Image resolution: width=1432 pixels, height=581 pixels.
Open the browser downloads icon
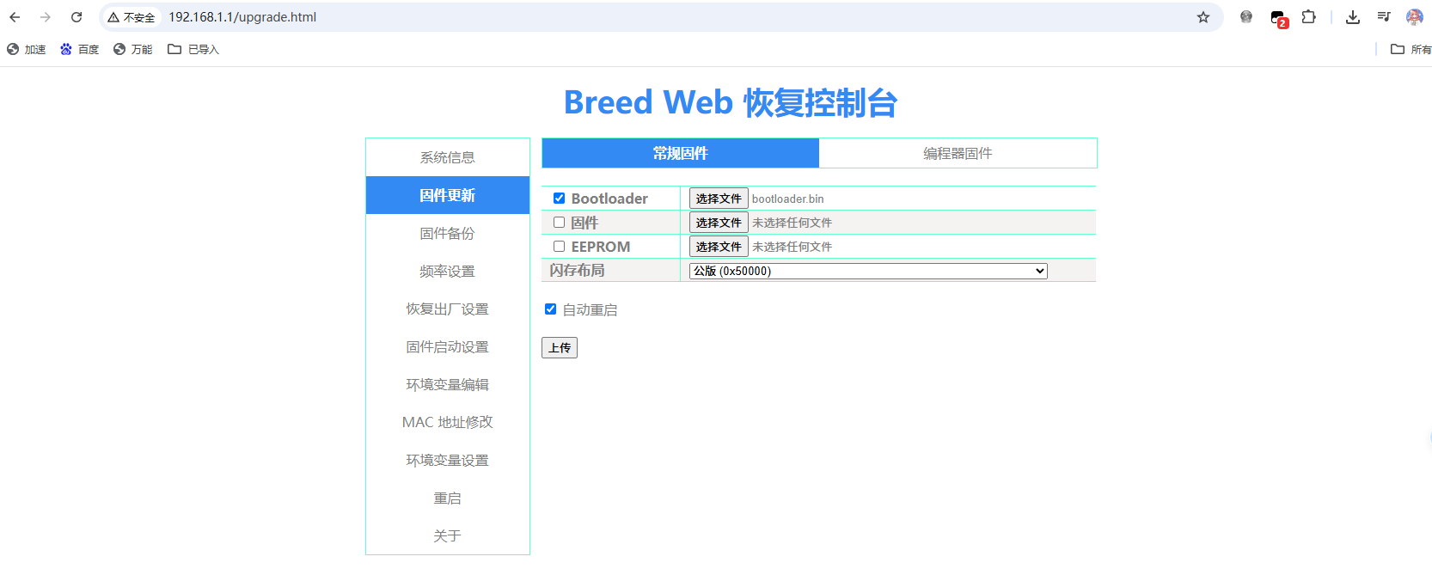click(x=1353, y=17)
